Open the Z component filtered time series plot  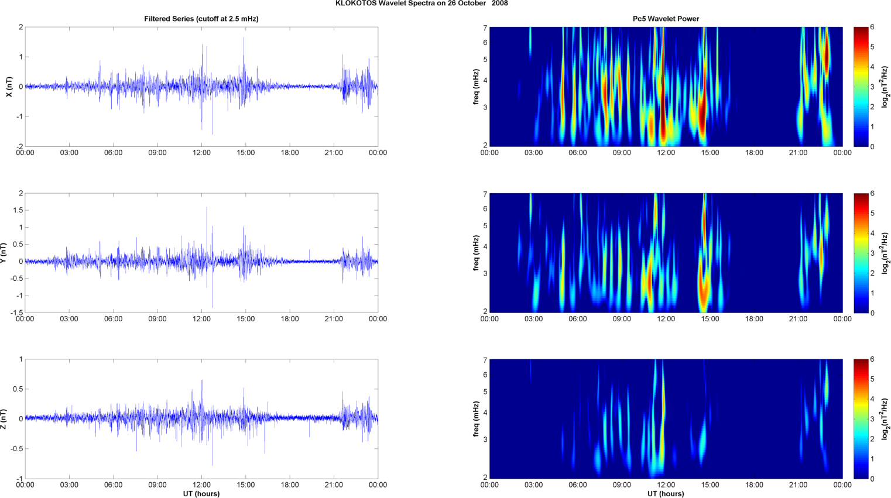pyautogui.click(x=201, y=419)
